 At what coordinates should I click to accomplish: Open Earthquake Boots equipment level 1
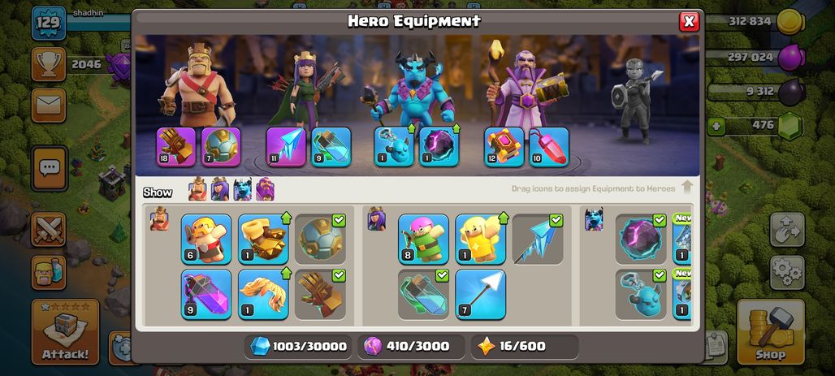pos(263,239)
